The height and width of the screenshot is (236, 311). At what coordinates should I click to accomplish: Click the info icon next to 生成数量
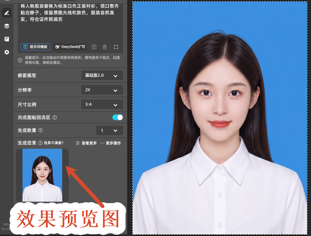40,130
